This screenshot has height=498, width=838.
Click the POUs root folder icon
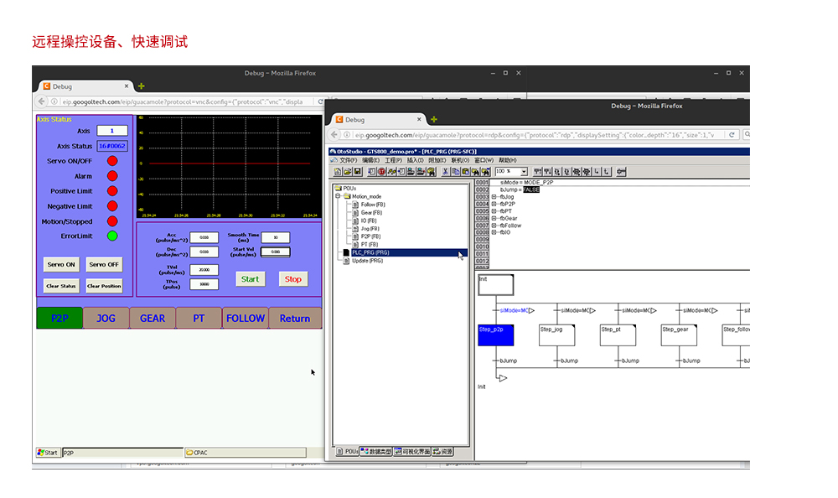pyautogui.click(x=338, y=189)
